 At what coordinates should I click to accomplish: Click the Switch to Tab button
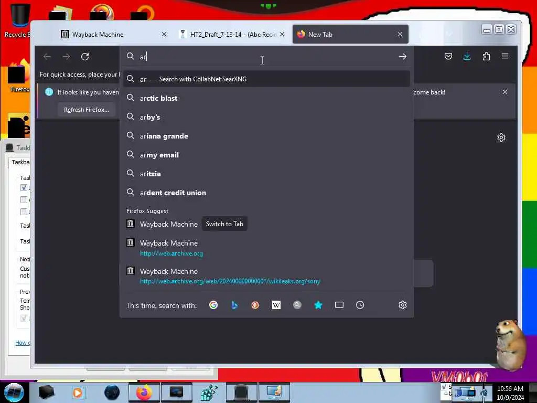coord(224,224)
